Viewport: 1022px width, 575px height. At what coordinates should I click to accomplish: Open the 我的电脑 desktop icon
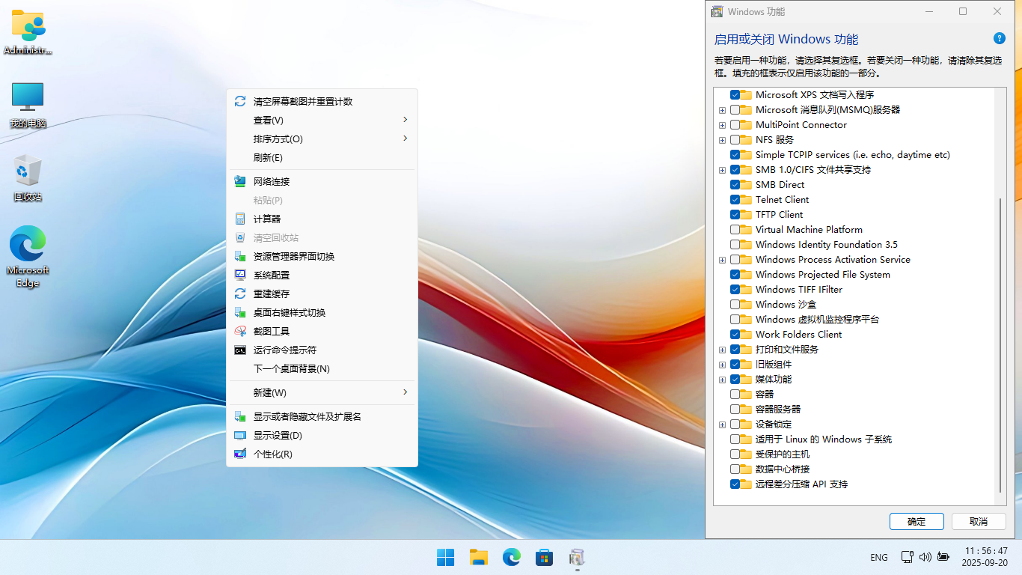point(28,105)
